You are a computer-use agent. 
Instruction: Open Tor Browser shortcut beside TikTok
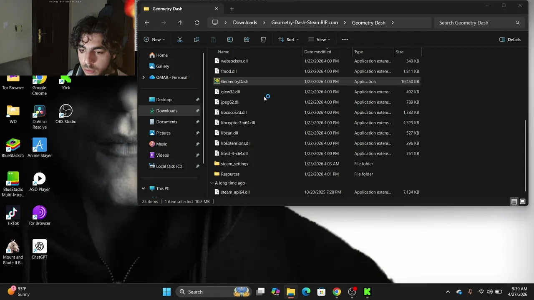pyautogui.click(x=39, y=215)
